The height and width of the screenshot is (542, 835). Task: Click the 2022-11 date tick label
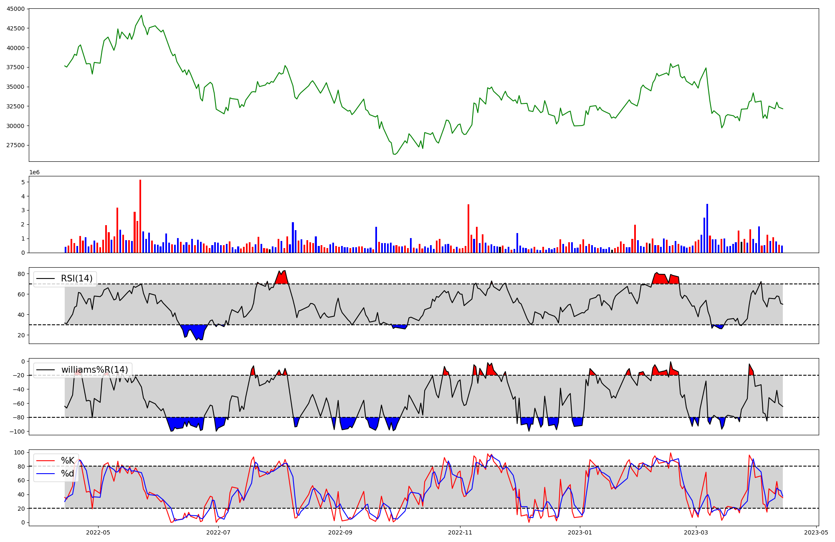[460, 532]
